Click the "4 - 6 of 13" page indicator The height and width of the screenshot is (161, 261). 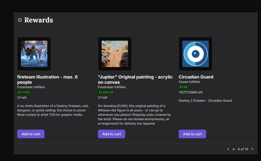[x=240, y=149]
